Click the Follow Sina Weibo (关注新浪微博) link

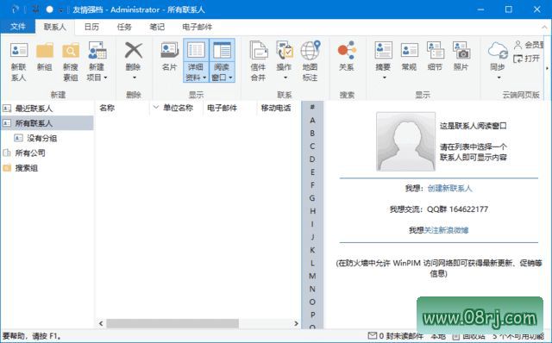tap(446, 230)
